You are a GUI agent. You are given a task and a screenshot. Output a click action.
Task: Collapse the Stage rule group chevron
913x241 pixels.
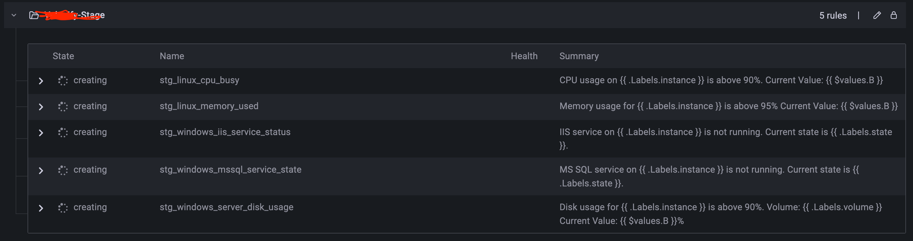(x=14, y=15)
